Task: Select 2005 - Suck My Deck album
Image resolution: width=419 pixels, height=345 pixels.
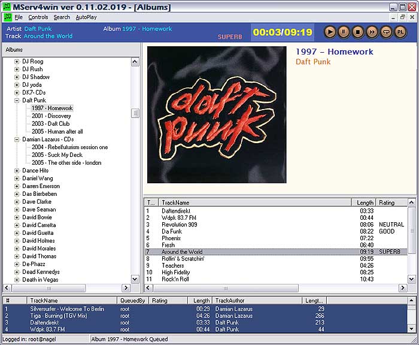Action: 57,155
